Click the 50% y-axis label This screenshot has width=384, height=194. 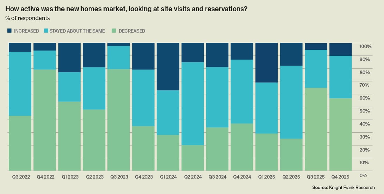[x=365, y=111]
